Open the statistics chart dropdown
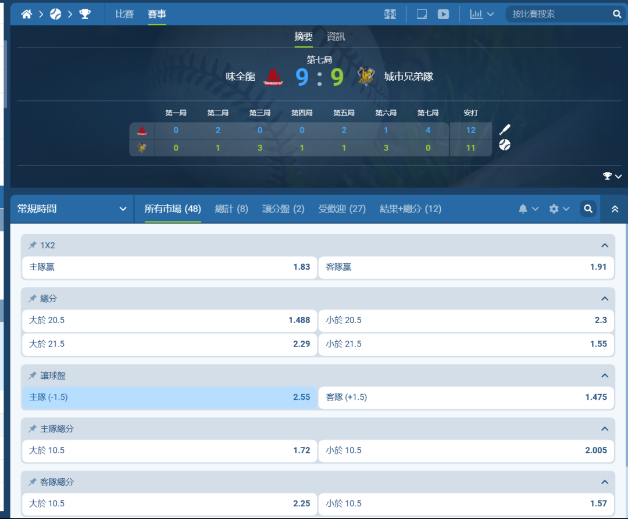 pos(482,15)
